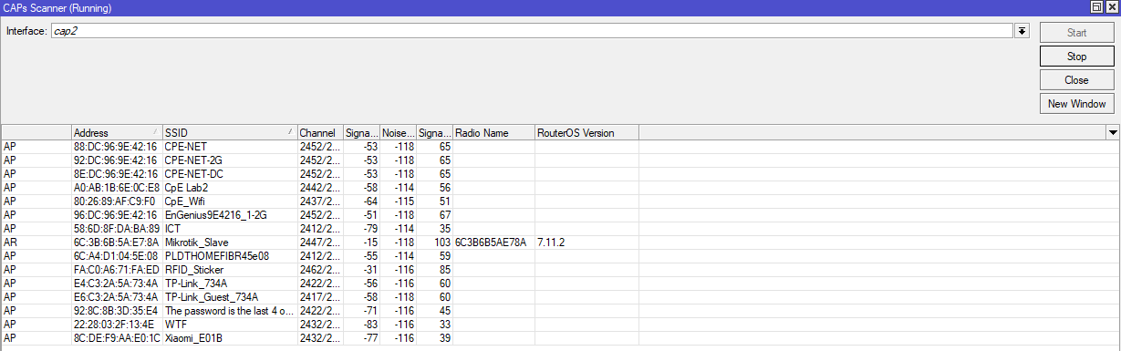Select the CpE_Wifi row

560,201
